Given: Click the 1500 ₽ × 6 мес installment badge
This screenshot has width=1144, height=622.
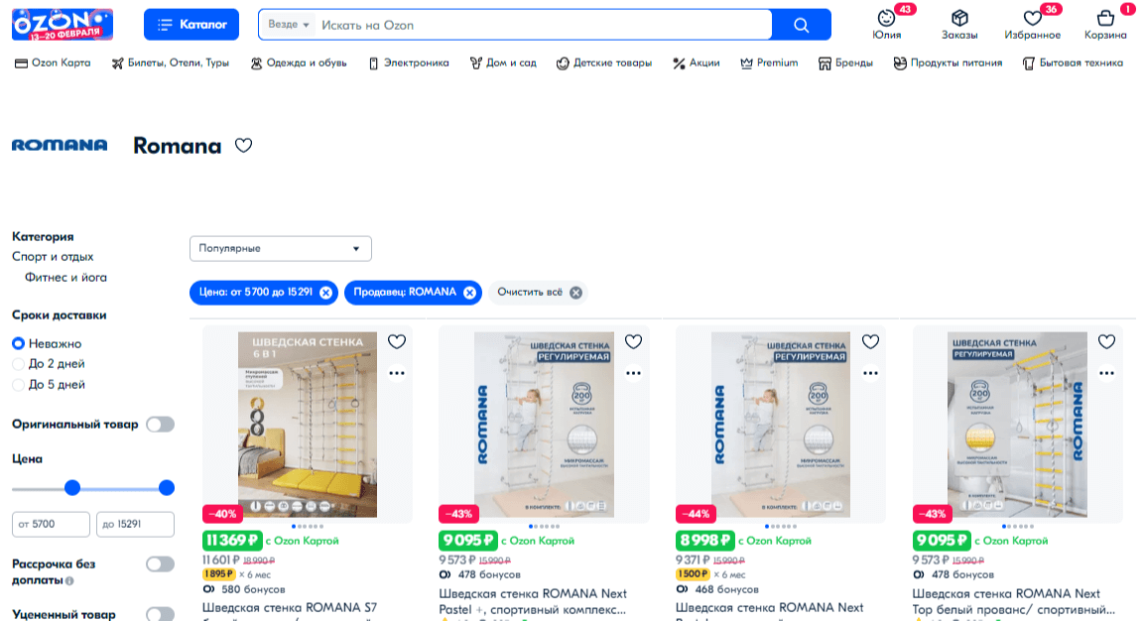Looking at the screenshot, I should click(x=710, y=574).
